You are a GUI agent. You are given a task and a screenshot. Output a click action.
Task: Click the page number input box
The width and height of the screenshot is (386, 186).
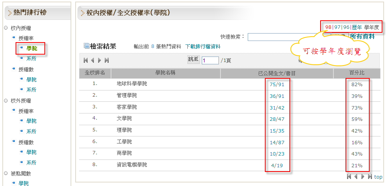coord(210,60)
